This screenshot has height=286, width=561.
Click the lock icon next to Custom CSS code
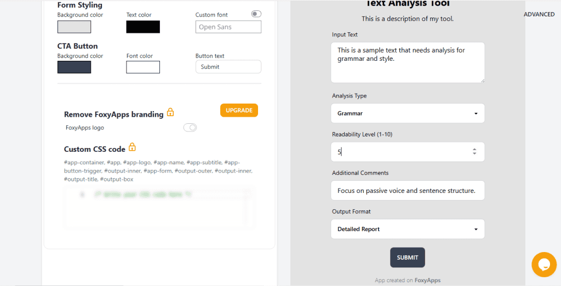coord(132,147)
